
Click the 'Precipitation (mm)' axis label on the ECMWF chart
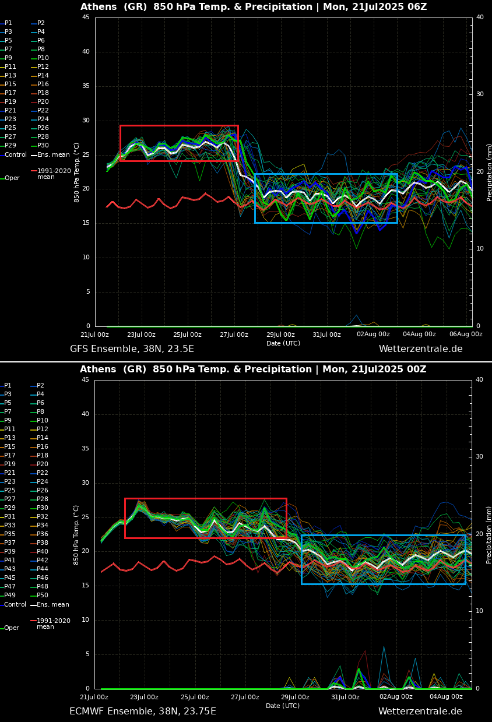point(490,535)
